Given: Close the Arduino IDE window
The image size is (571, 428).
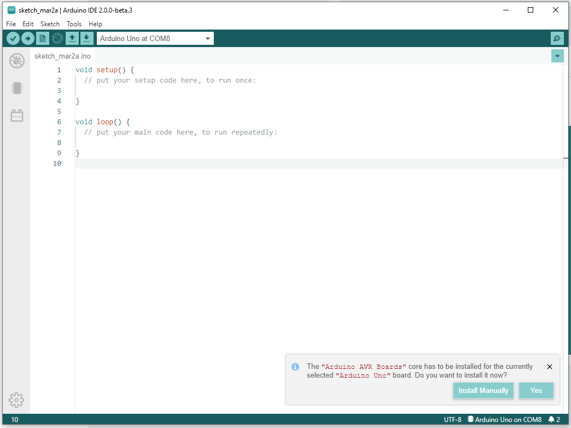Looking at the screenshot, I should point(555,10).
